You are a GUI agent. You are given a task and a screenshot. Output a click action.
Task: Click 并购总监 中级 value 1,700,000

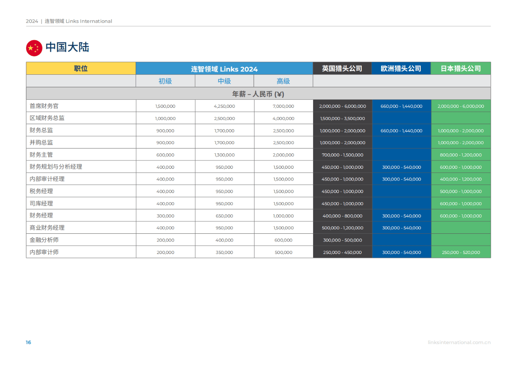(x=224, y=143)
